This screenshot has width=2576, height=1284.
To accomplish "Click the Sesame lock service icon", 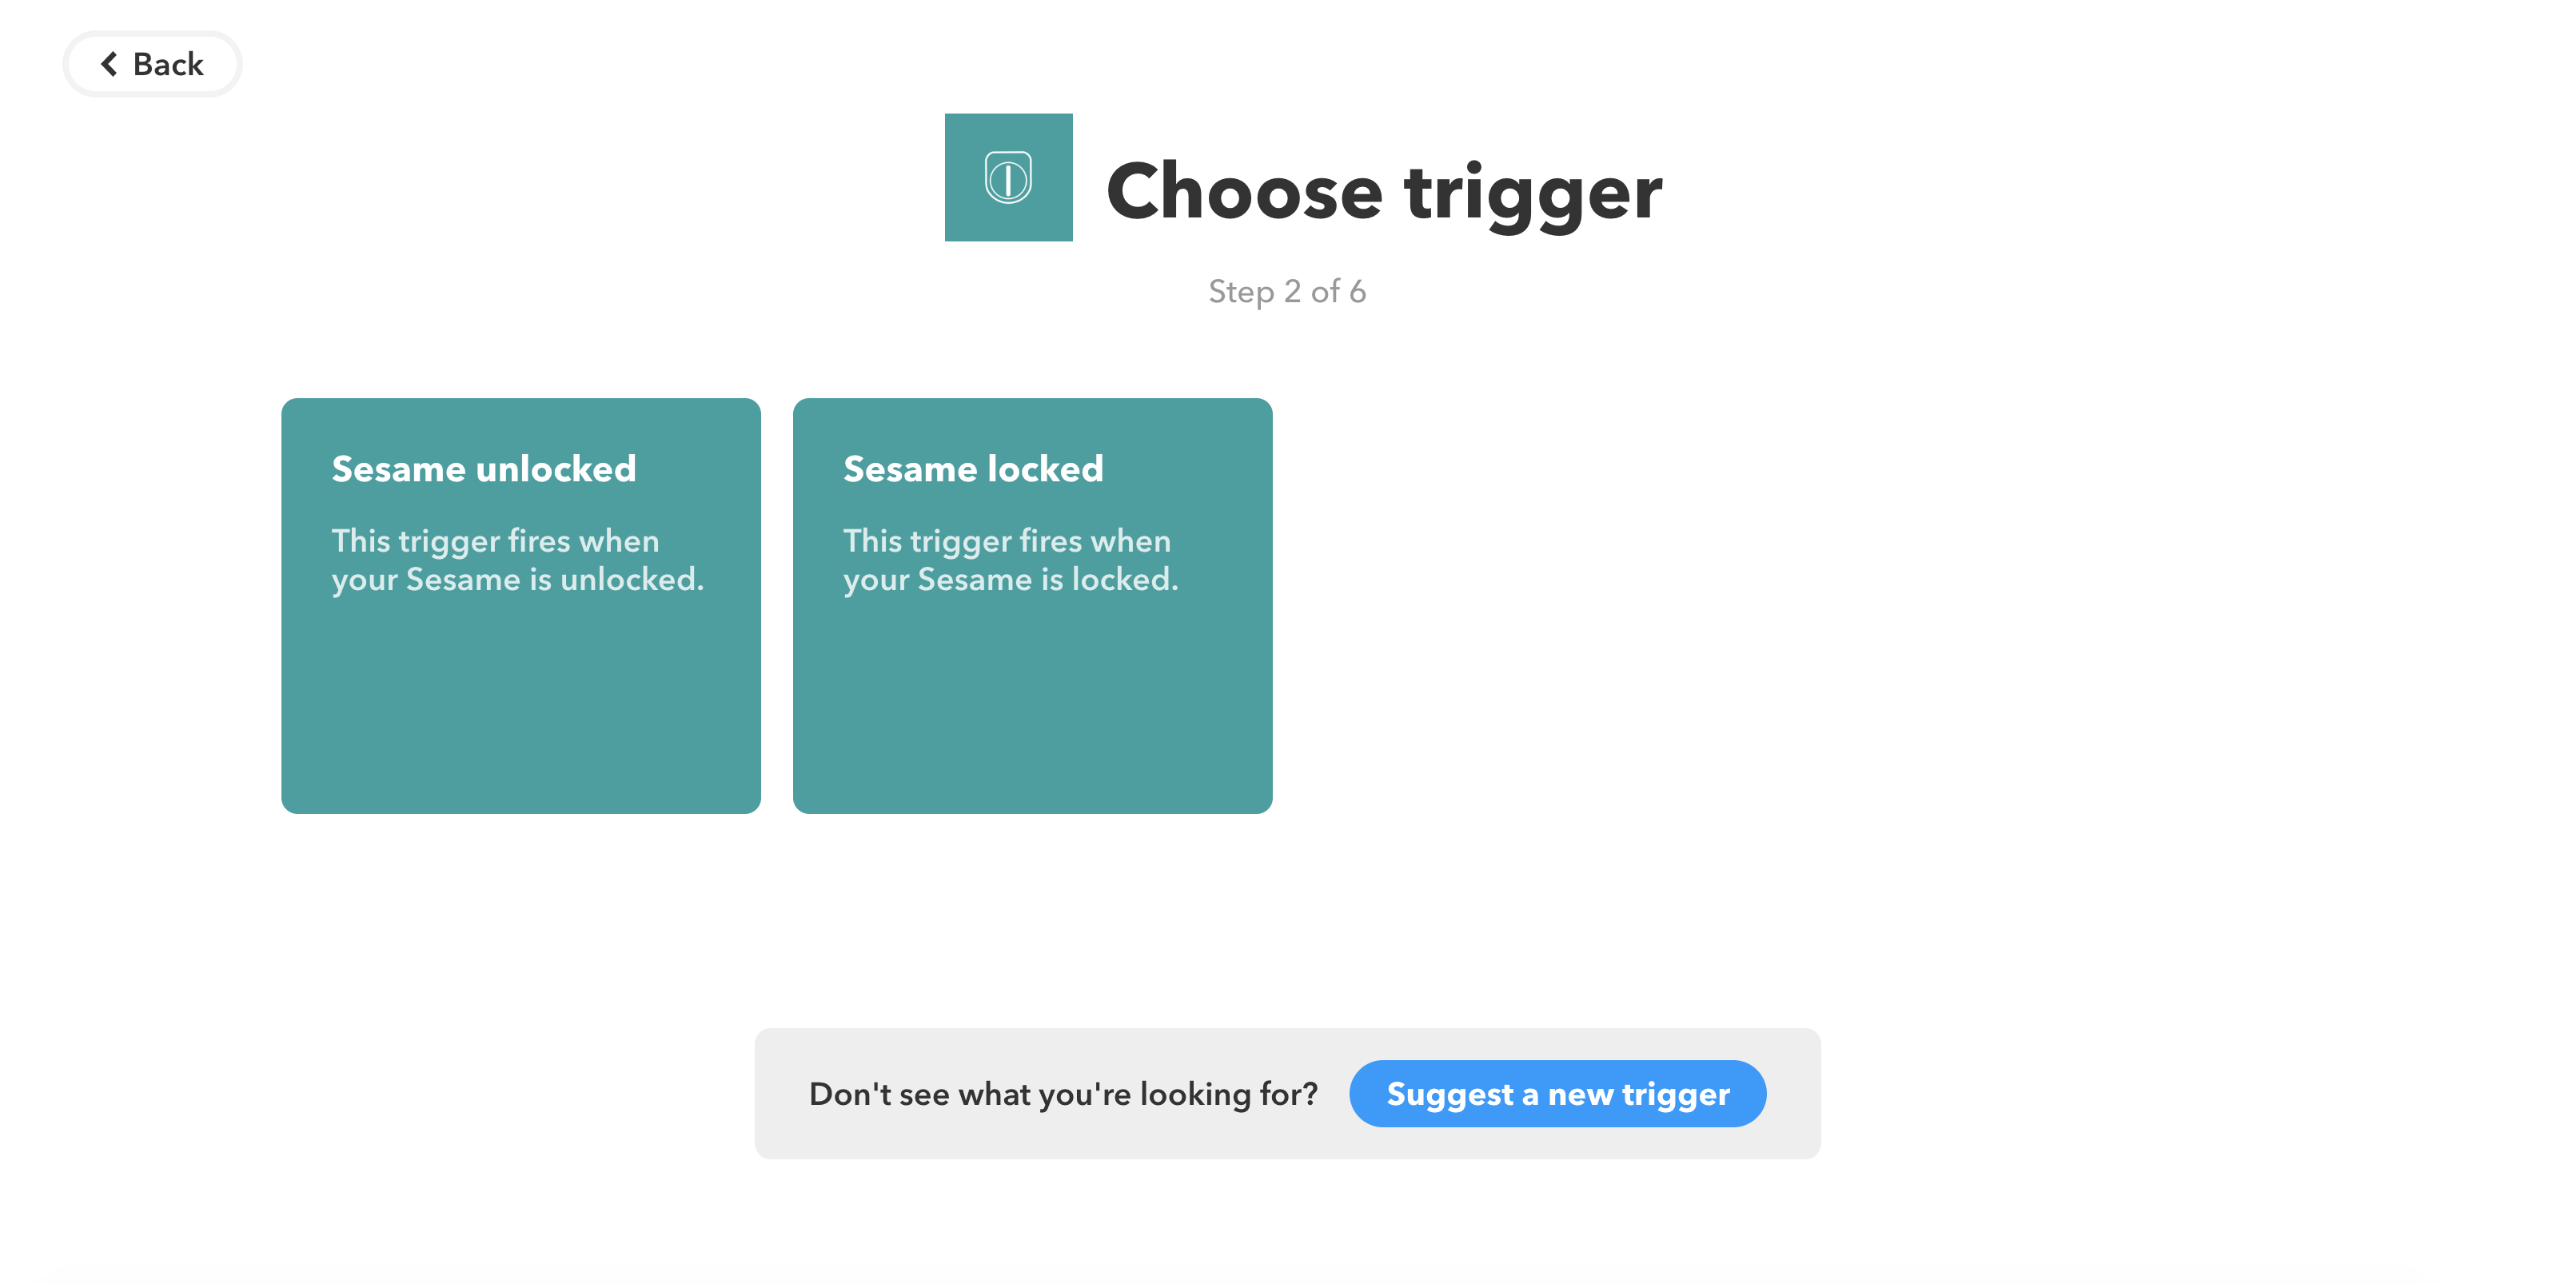I will (x=1008, y=177).
